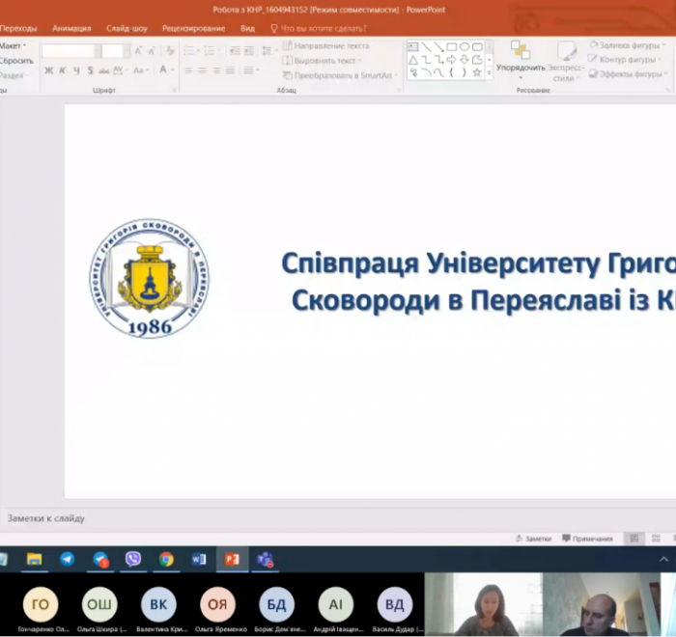Center the paragraph text
This screenshot has height=637, width=676.
[202, 70]
